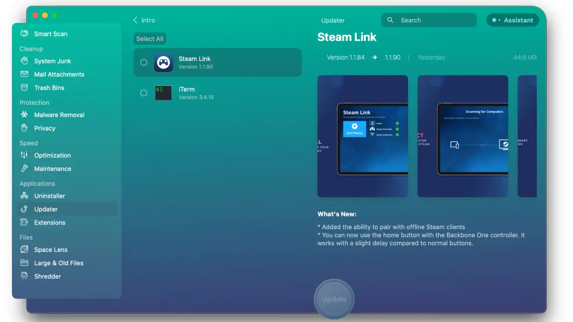Screen dimensions: 573x322
Task: Click the Shredder icon
Action: 24,277
